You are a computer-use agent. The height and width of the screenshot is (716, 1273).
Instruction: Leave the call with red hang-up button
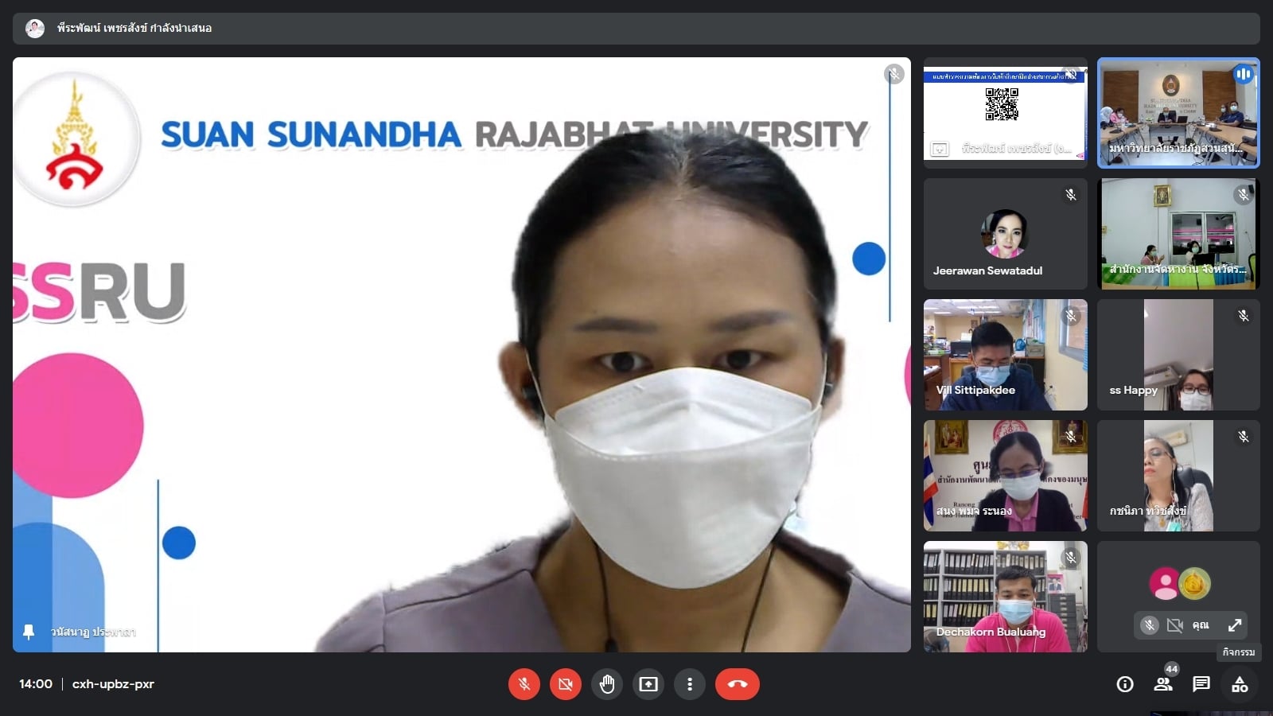click(737, 684)
